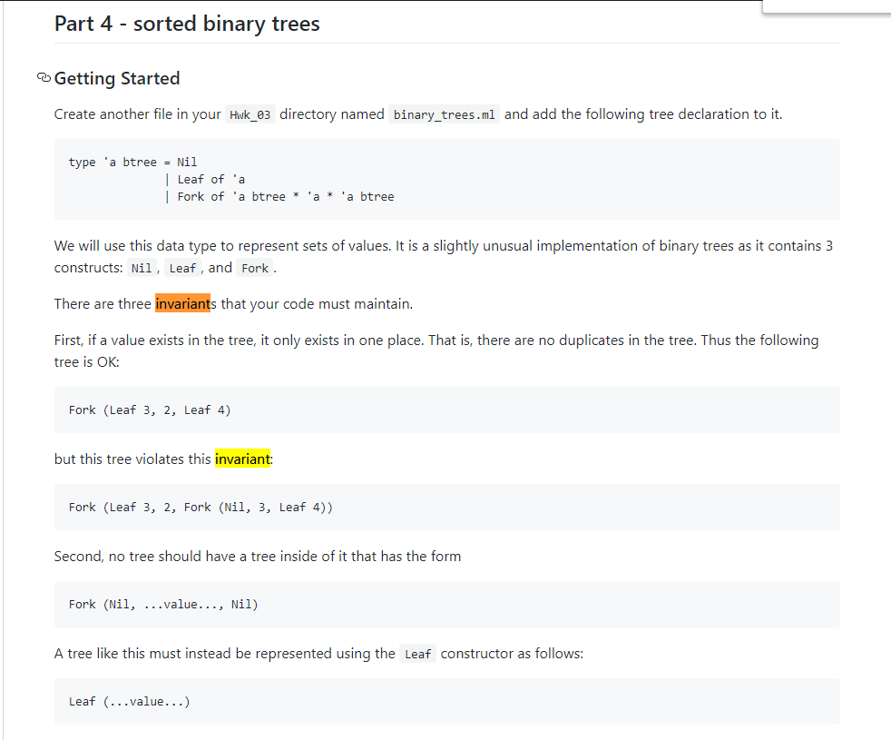Image resolution: width=891 pixels, height=740 pixels.
Task: Click the anchor link icon beside Getting Started
Action: [44, 78]
